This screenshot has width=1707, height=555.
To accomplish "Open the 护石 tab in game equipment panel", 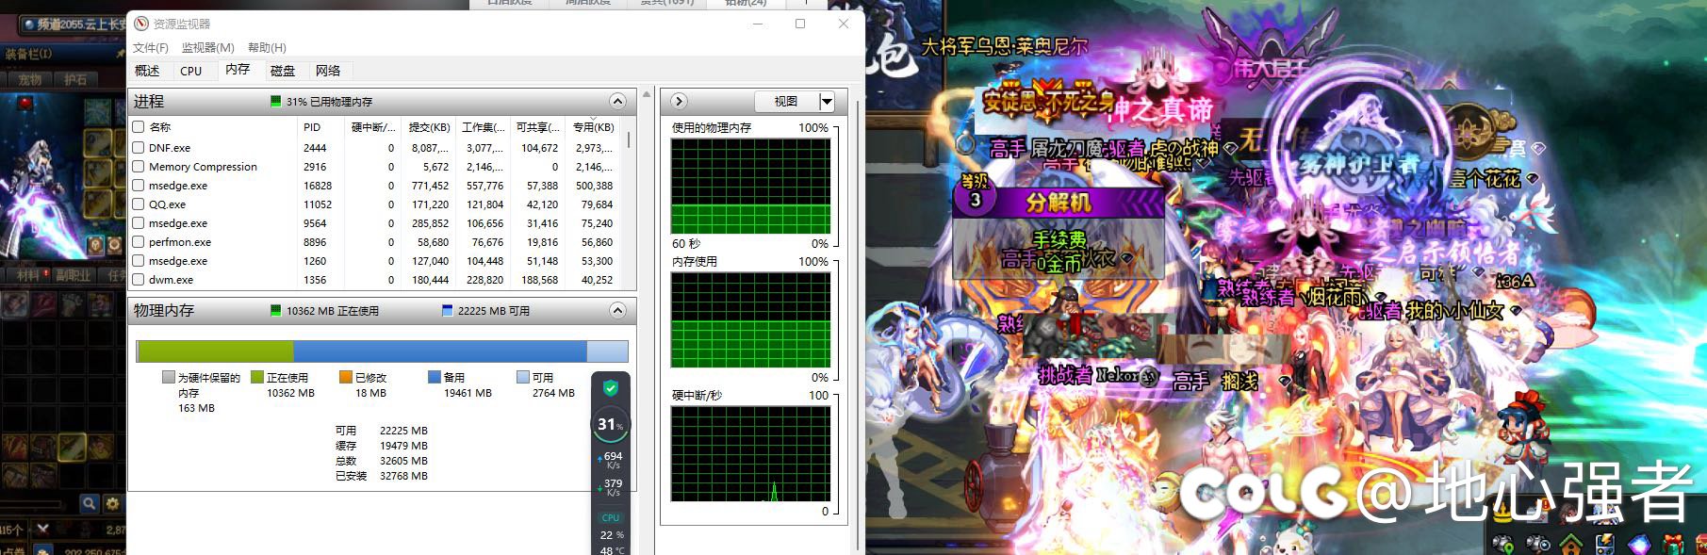I will [x=75, y=80].
